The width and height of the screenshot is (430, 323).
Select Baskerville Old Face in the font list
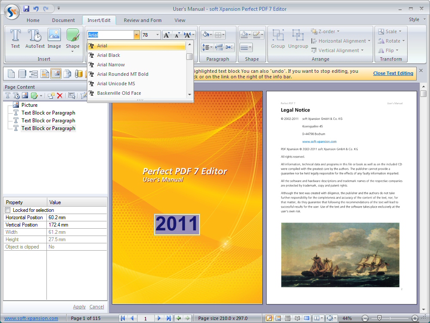[137, 93]
